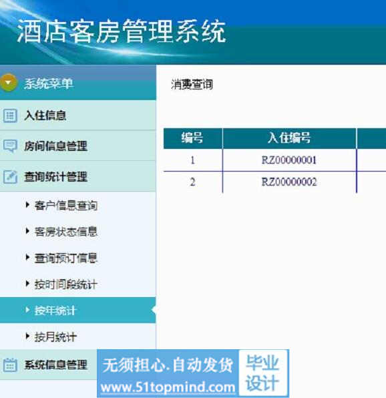Screen dimensions: 386x398
Task: Select the RZ00000001 table row
Action: (x=275, y=160)
